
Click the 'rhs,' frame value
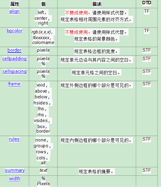(x=42, y=115)
